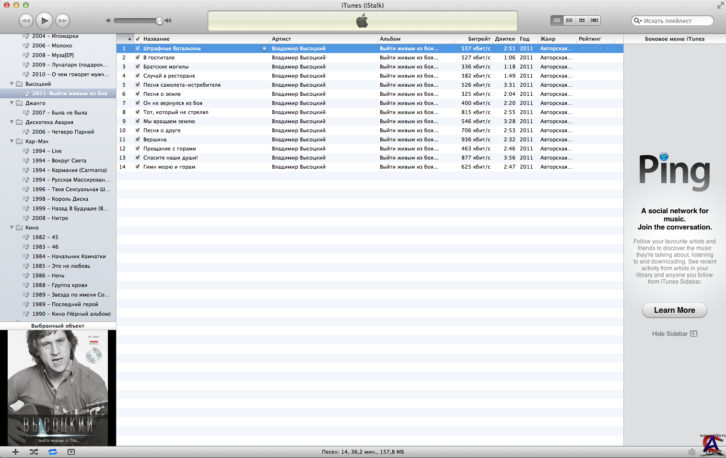Go back to the previous track

click(26, 21)
